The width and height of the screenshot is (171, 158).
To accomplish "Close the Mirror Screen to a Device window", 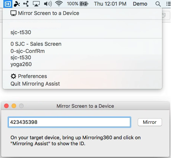I will tap(6, 106).
